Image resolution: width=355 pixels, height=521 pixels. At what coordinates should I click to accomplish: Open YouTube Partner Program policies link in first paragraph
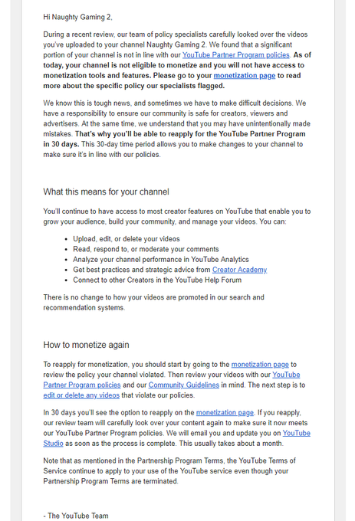click(236, 55)
